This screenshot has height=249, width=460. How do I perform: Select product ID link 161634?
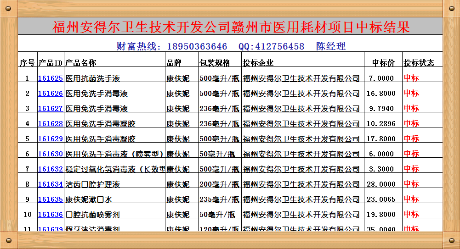point(50,184)
